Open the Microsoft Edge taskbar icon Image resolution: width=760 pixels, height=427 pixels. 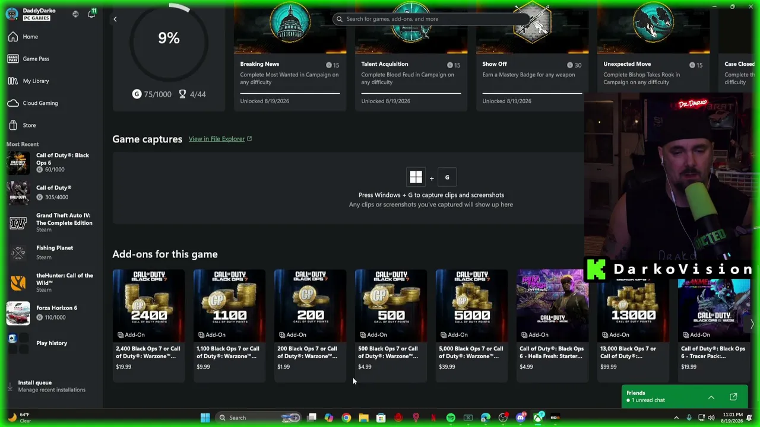pyautogui.click(x=486, y=418)
